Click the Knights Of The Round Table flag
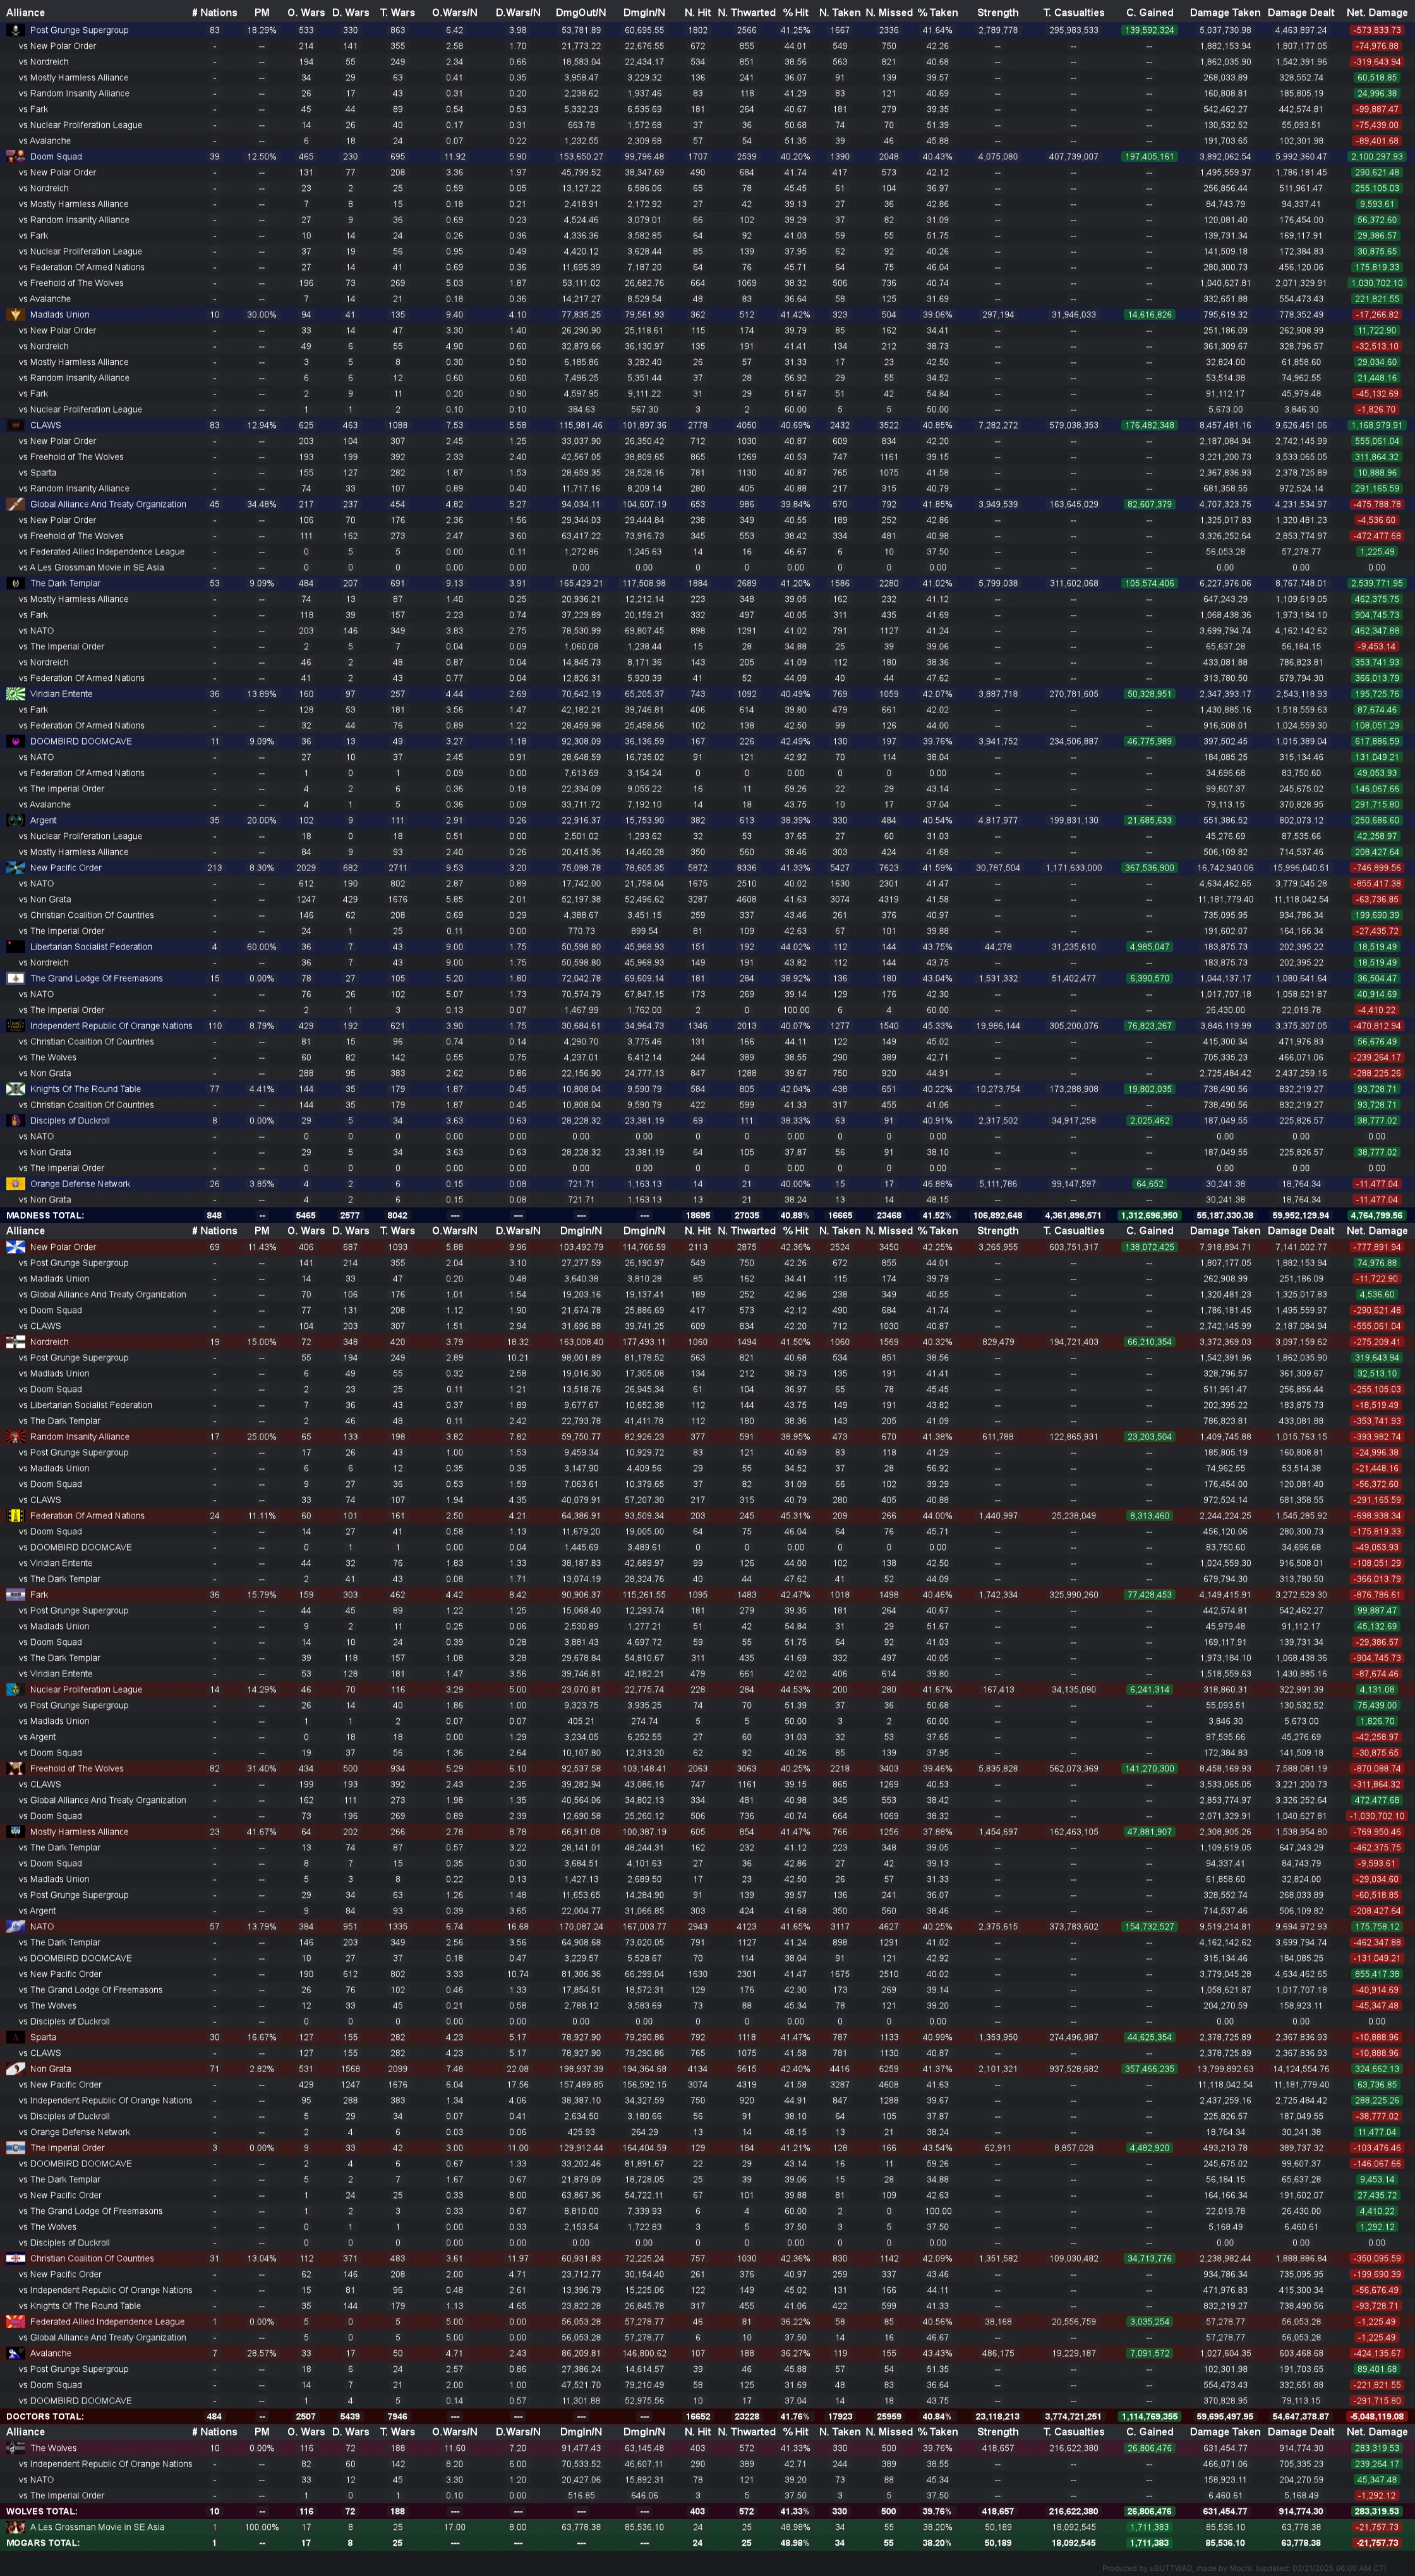Viewport: 1415px width, 2576px height. pyautogui.click(x=16, y=1089)
